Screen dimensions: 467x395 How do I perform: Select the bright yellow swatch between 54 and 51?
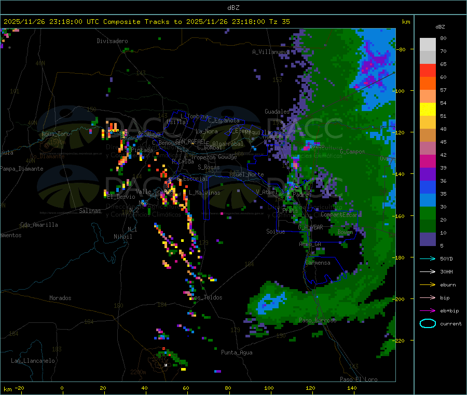click(x=428, y=110)
